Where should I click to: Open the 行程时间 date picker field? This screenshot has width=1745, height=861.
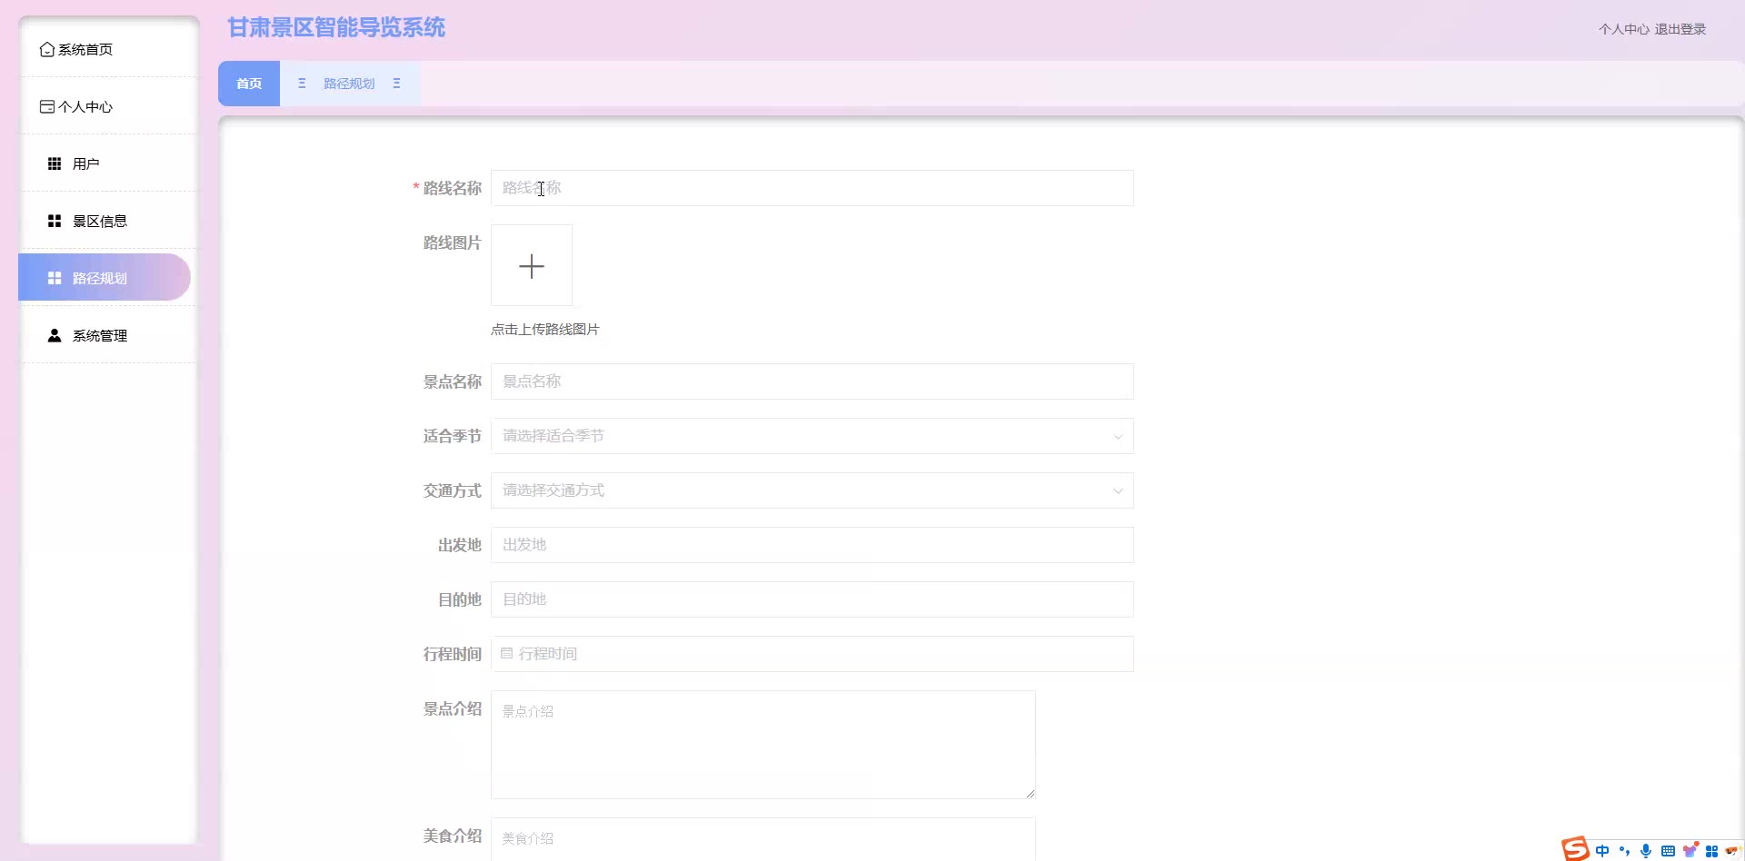point(813,654)
